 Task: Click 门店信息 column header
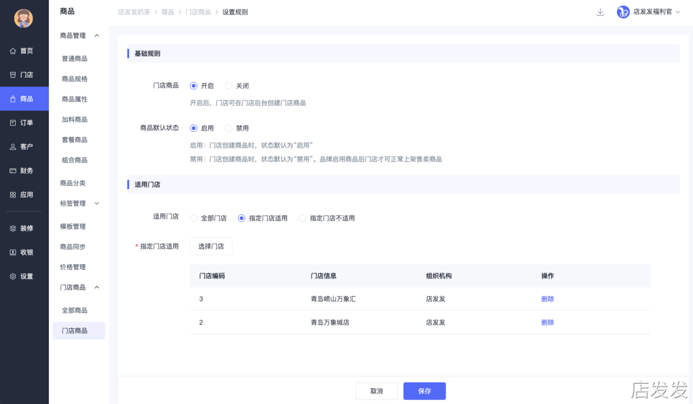[324, 276]
